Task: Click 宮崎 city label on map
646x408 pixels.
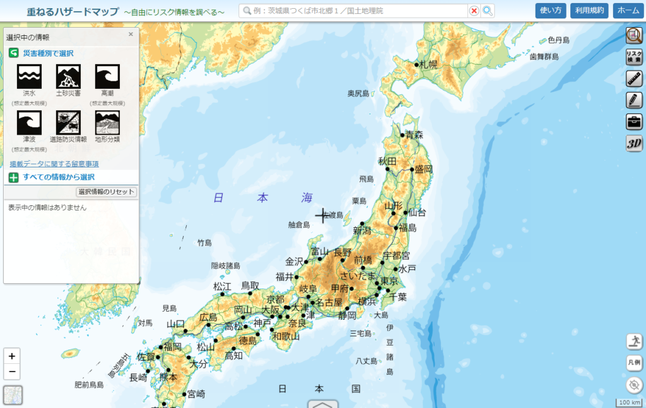Action: click(x=196, y=394)
